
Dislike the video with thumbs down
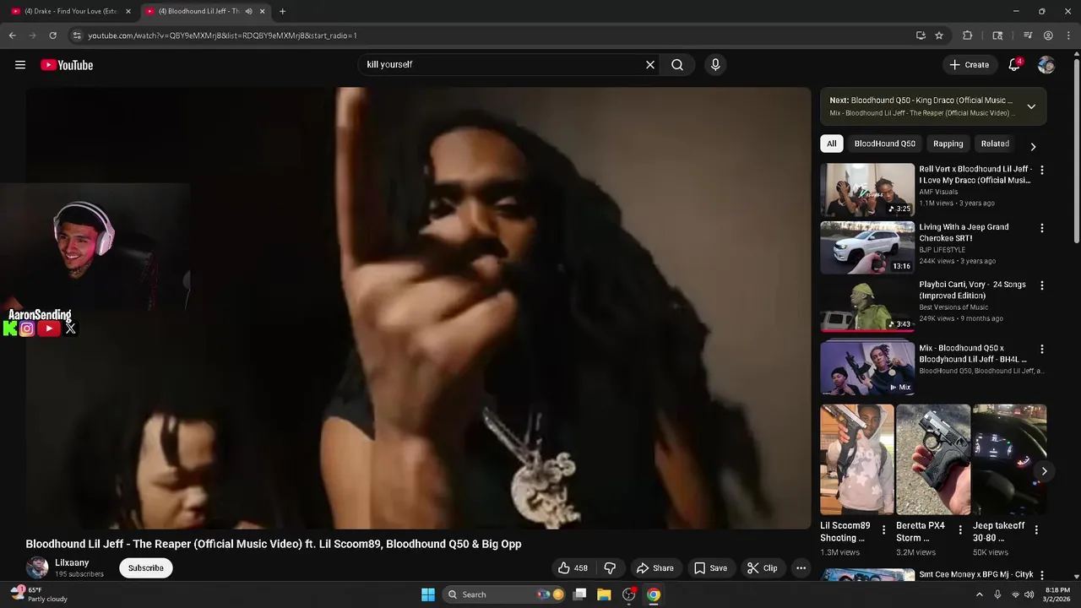coord(610,568)
